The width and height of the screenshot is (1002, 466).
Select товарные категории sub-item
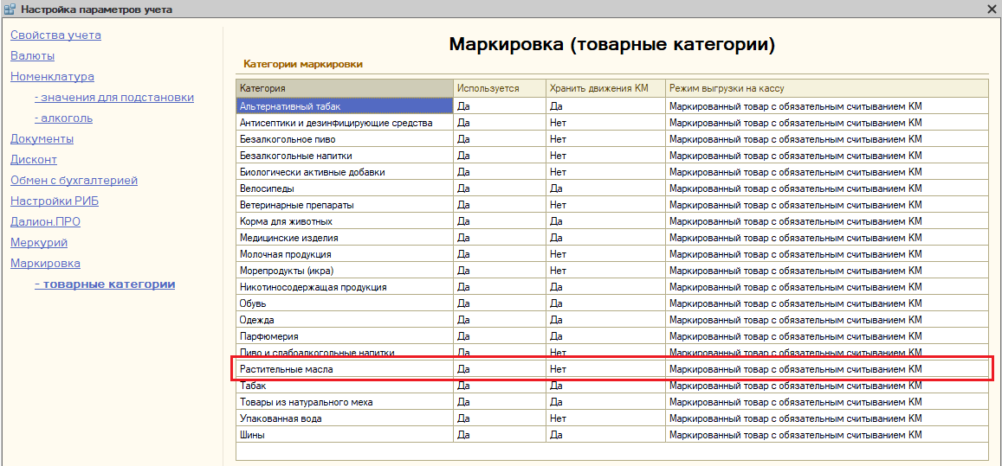105,284
